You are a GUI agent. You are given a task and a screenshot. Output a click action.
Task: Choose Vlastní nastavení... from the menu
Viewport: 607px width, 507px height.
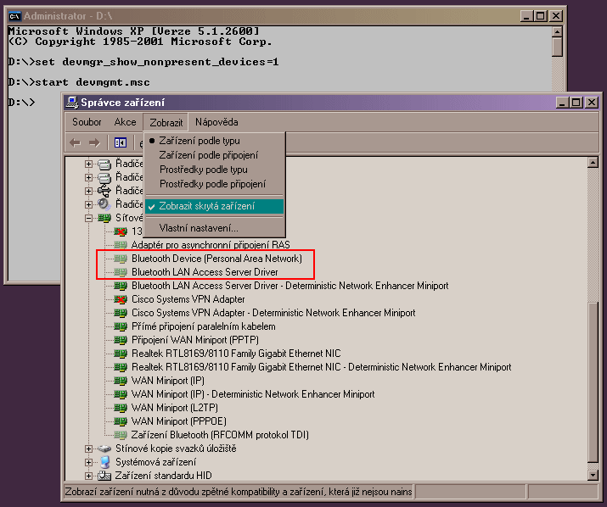(x=214, y=228)
